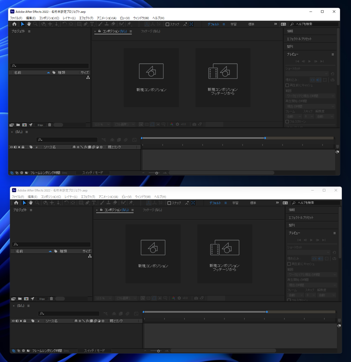This screenshot has width=351, height=362.
Task: Select the Selection arrow tool in the upper window
Action: [x=22, y=24]
